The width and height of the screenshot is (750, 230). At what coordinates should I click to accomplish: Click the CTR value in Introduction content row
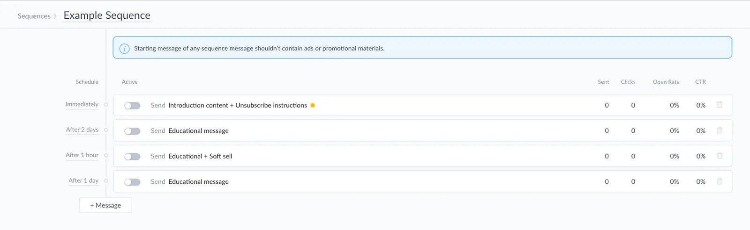[701, 105]
